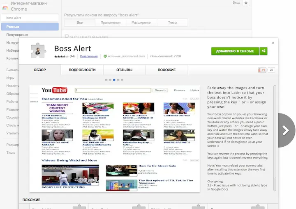Select the fourth screenshot carousel dot

tap(118, 80)
